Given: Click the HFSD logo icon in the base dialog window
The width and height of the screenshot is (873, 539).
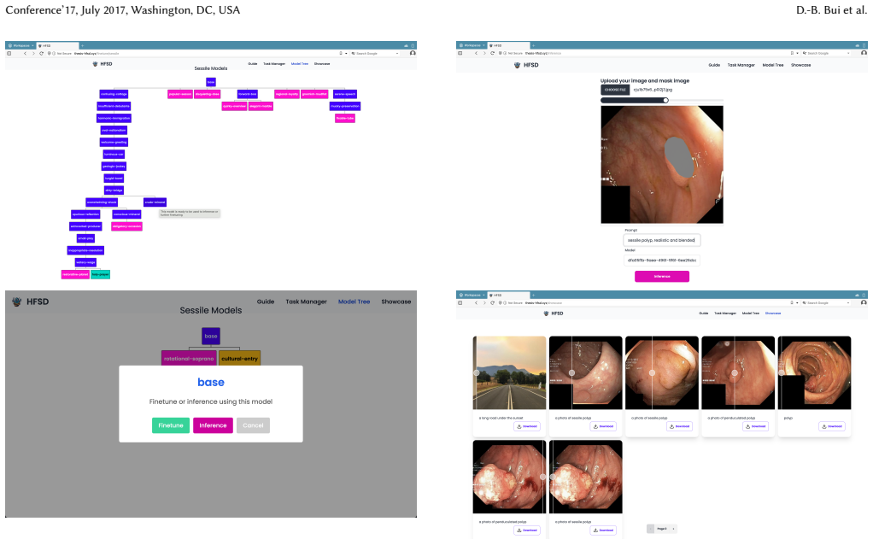Looking at the screenshot, I should click(17, 302).
